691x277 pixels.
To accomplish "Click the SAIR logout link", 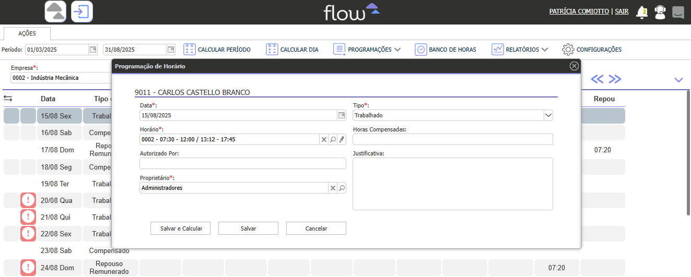I will click(x=622, y=11).
